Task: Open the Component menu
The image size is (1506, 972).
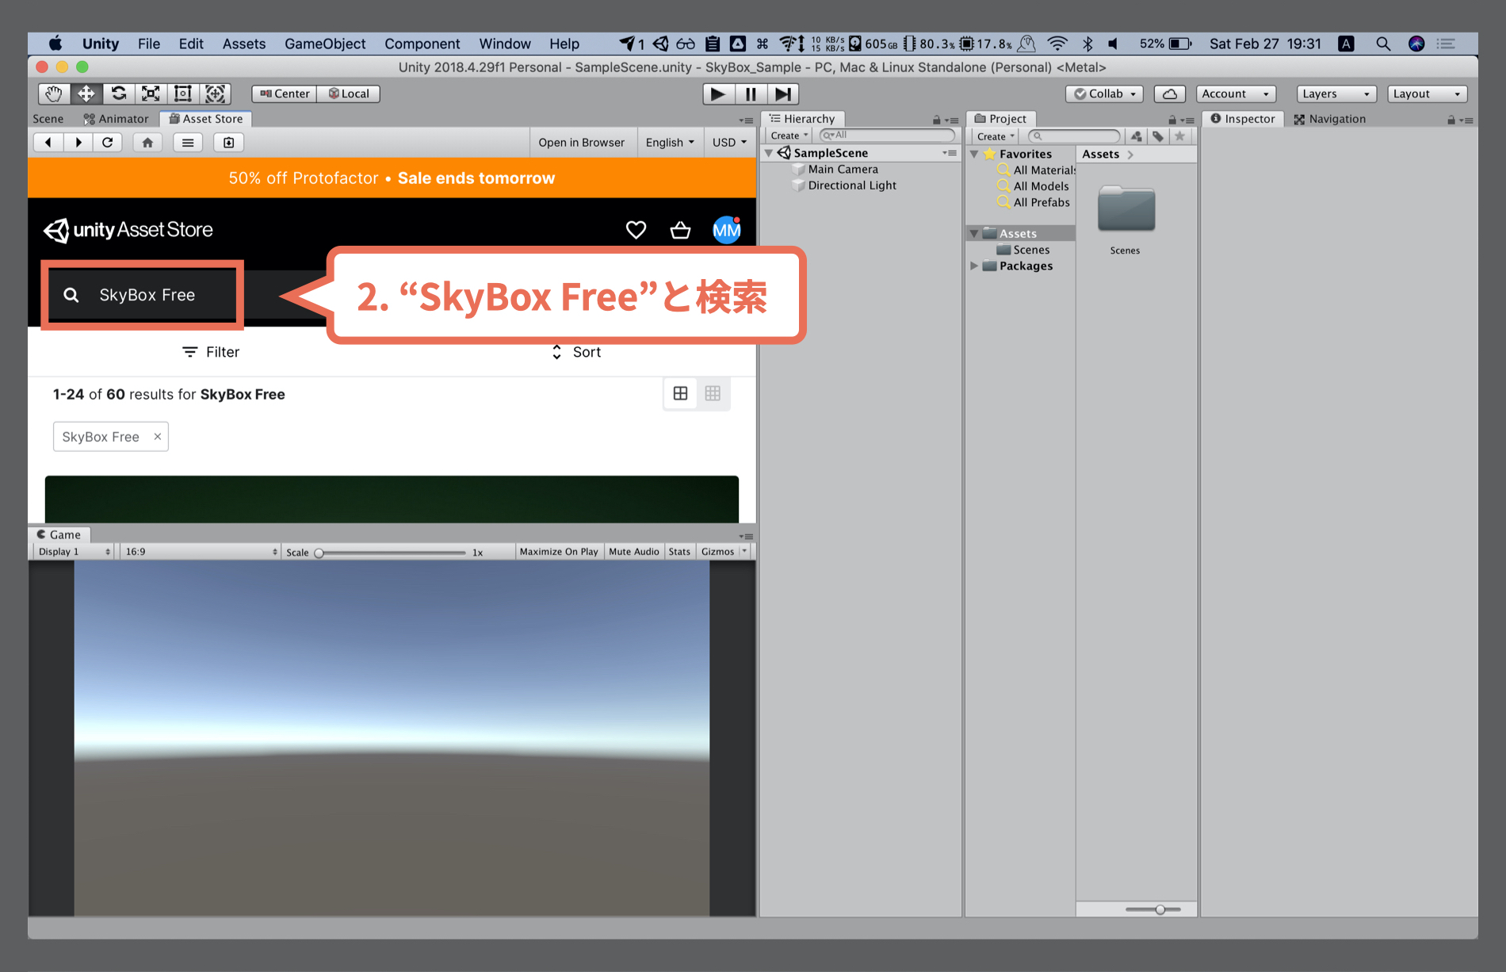Action: [422, 44]
